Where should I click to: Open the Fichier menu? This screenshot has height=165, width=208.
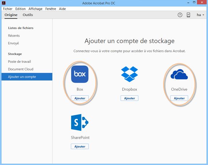pos(8,9)
